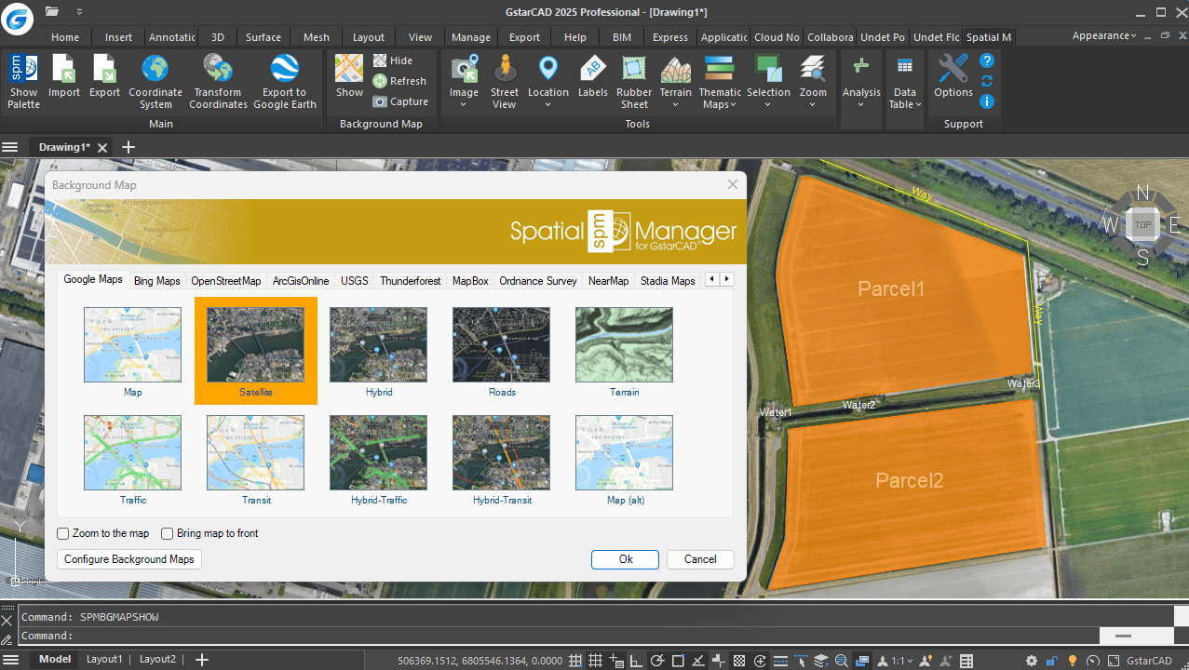Click the Cancel button

pos(700,559)
